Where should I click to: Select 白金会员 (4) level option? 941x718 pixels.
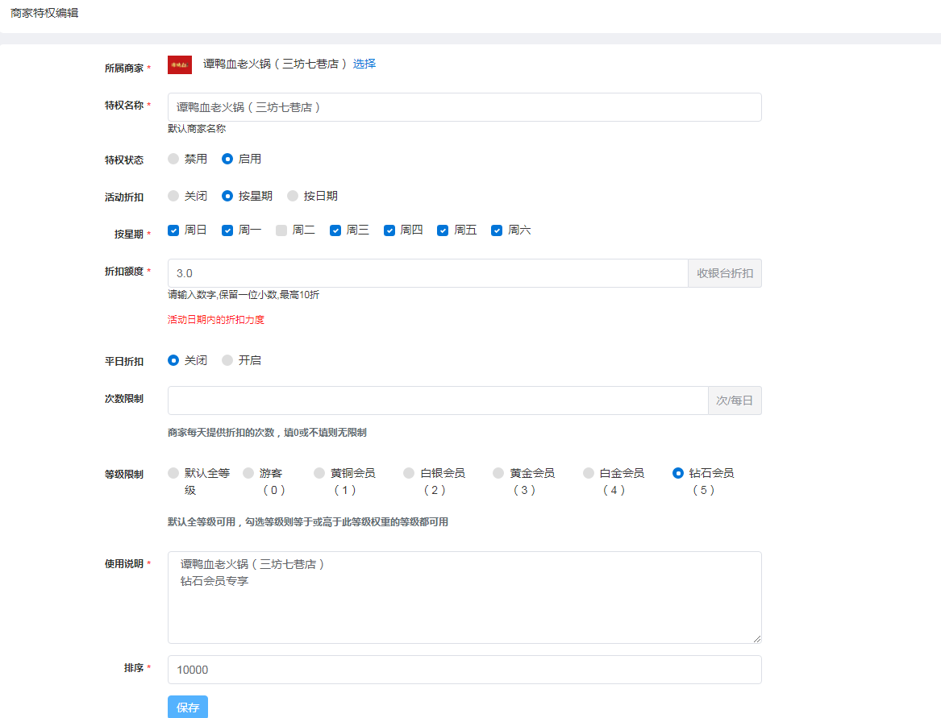click(589, 473)
